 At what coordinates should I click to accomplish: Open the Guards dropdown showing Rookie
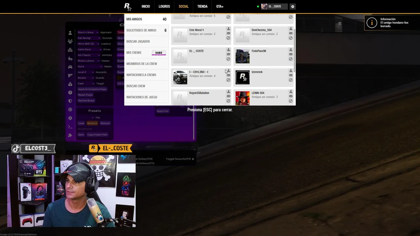point(86,78)
